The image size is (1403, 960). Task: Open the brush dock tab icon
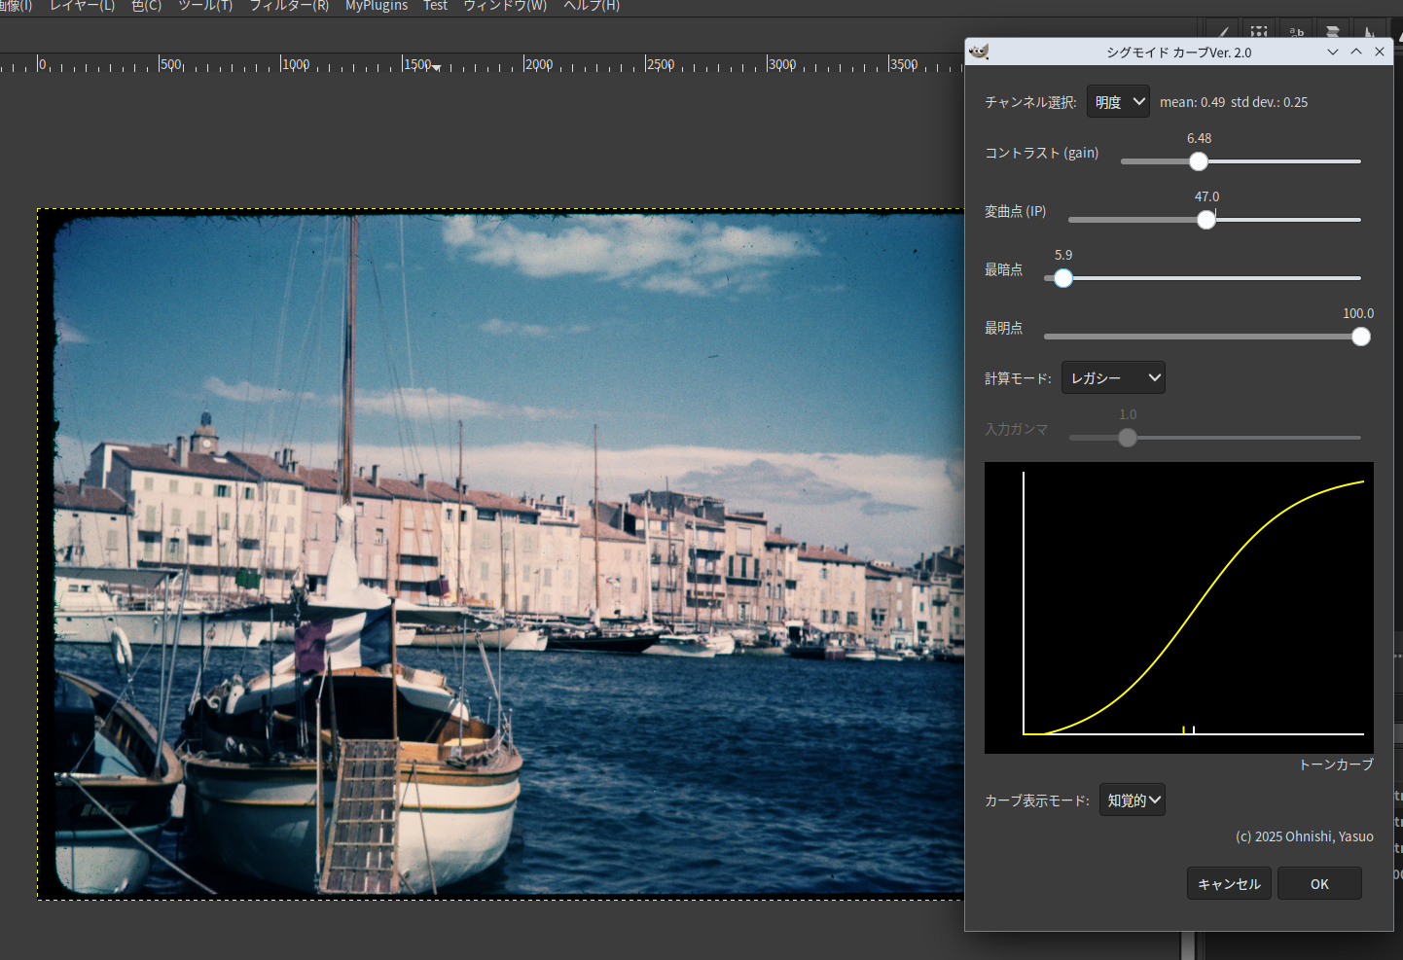point(1224,32)
